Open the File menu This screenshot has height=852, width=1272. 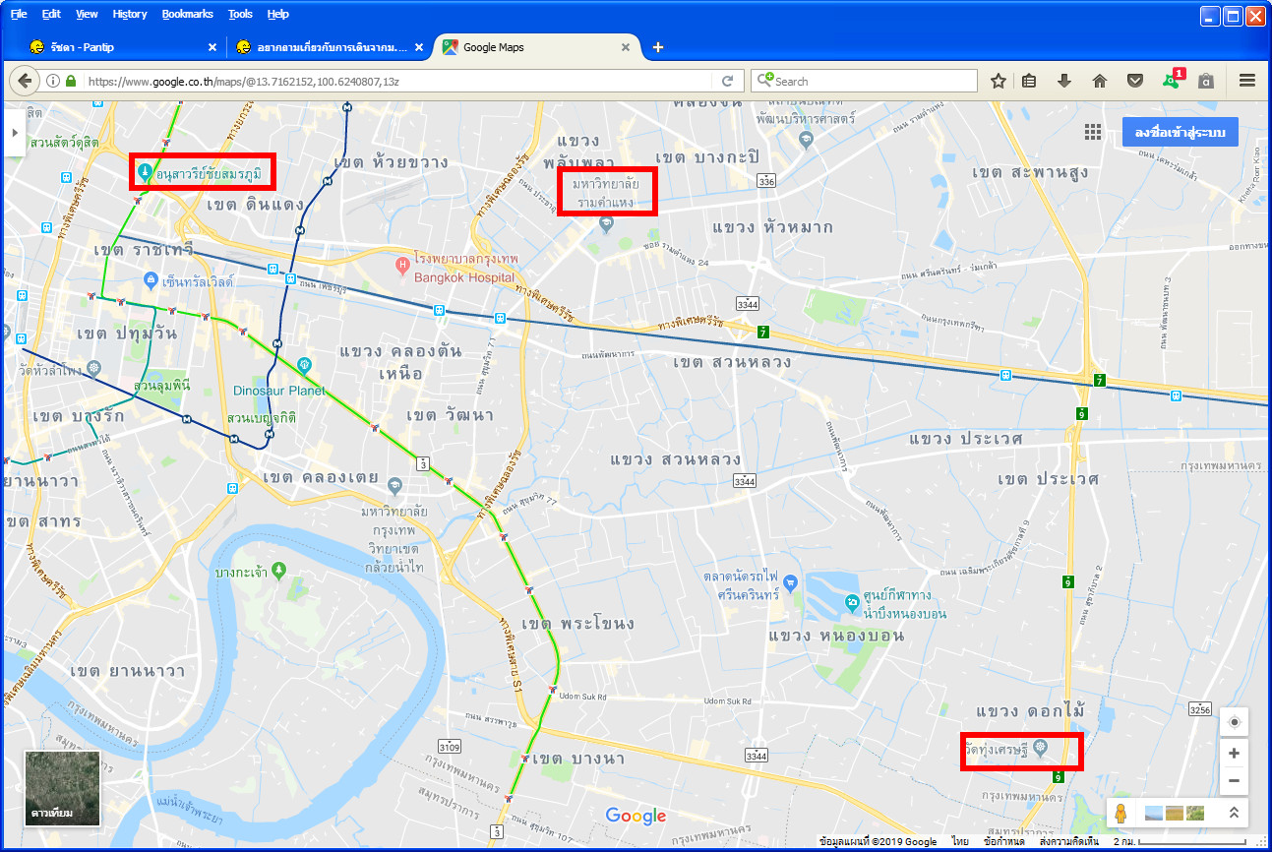pyautogui.click(x=19, y=14)
